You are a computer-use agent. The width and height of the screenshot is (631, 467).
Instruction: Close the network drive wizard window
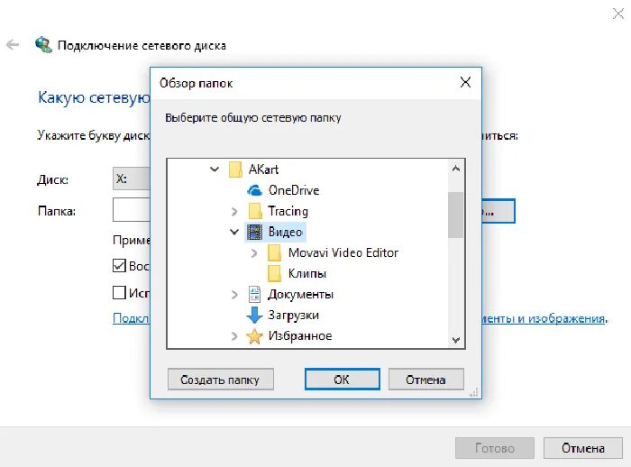coord(618,14)
